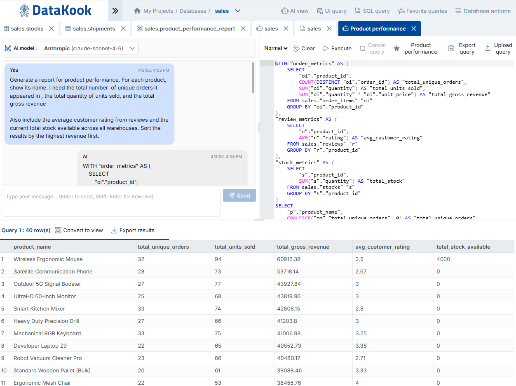Open SQL query editor
The image size is (516, 386).
[372, 11]
